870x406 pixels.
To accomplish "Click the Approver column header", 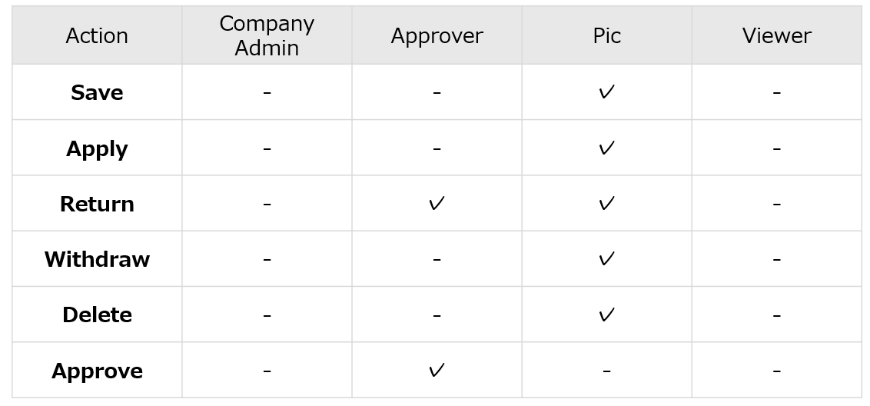I will 437,36.
